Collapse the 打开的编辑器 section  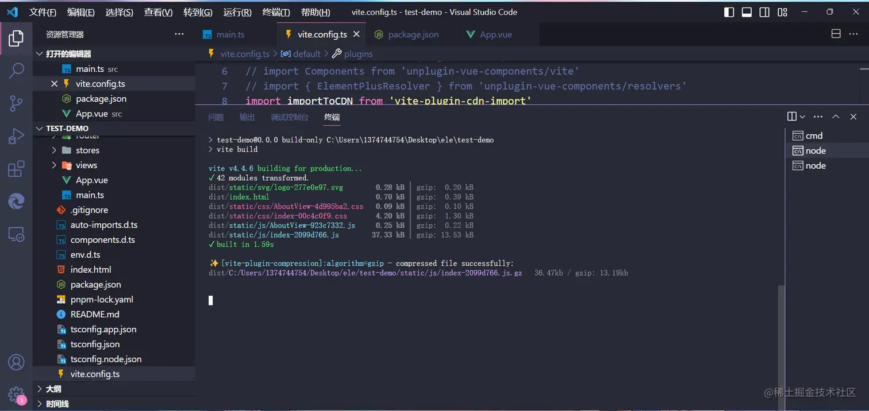click(114, 53)
